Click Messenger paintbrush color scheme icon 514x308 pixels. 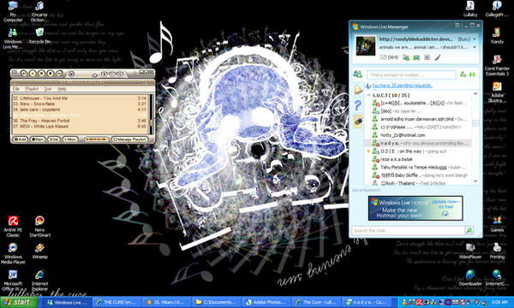pos(437,57)
